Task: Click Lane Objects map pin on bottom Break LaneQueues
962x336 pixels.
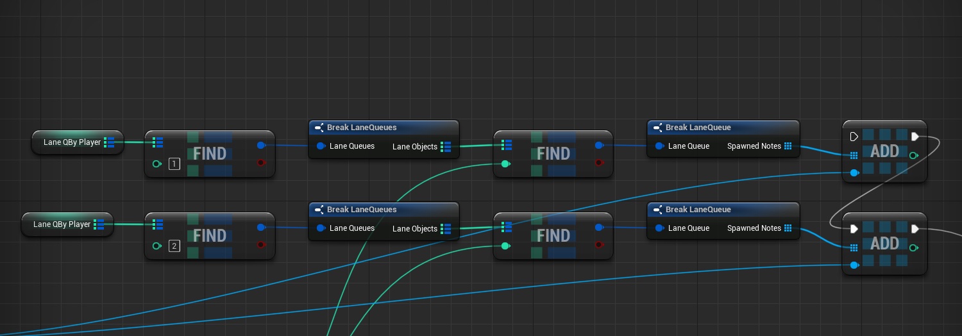Action: 446,229
